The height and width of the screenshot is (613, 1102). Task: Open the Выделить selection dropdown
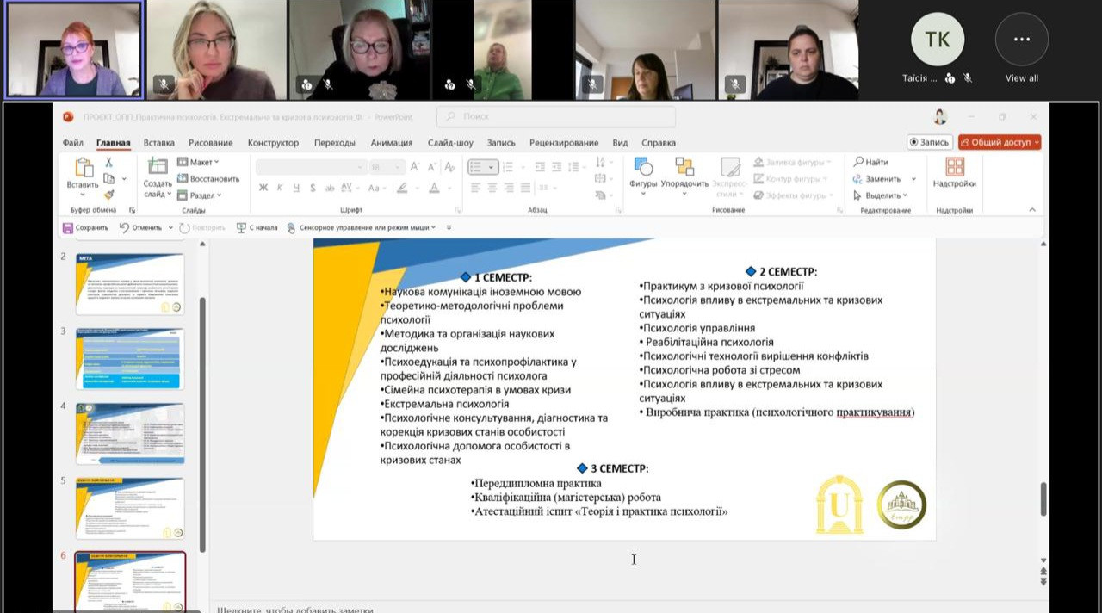[880, 195]
